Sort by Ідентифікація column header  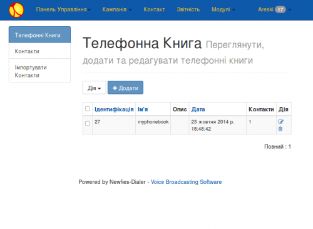tap(114, 109)
